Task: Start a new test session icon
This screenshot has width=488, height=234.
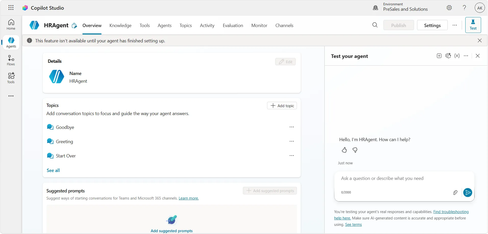Action: [439, 56]
